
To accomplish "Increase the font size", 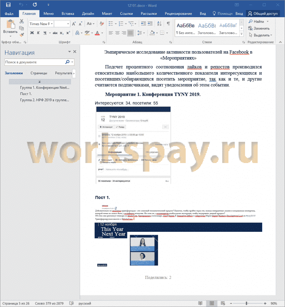I will click(74, 24).
